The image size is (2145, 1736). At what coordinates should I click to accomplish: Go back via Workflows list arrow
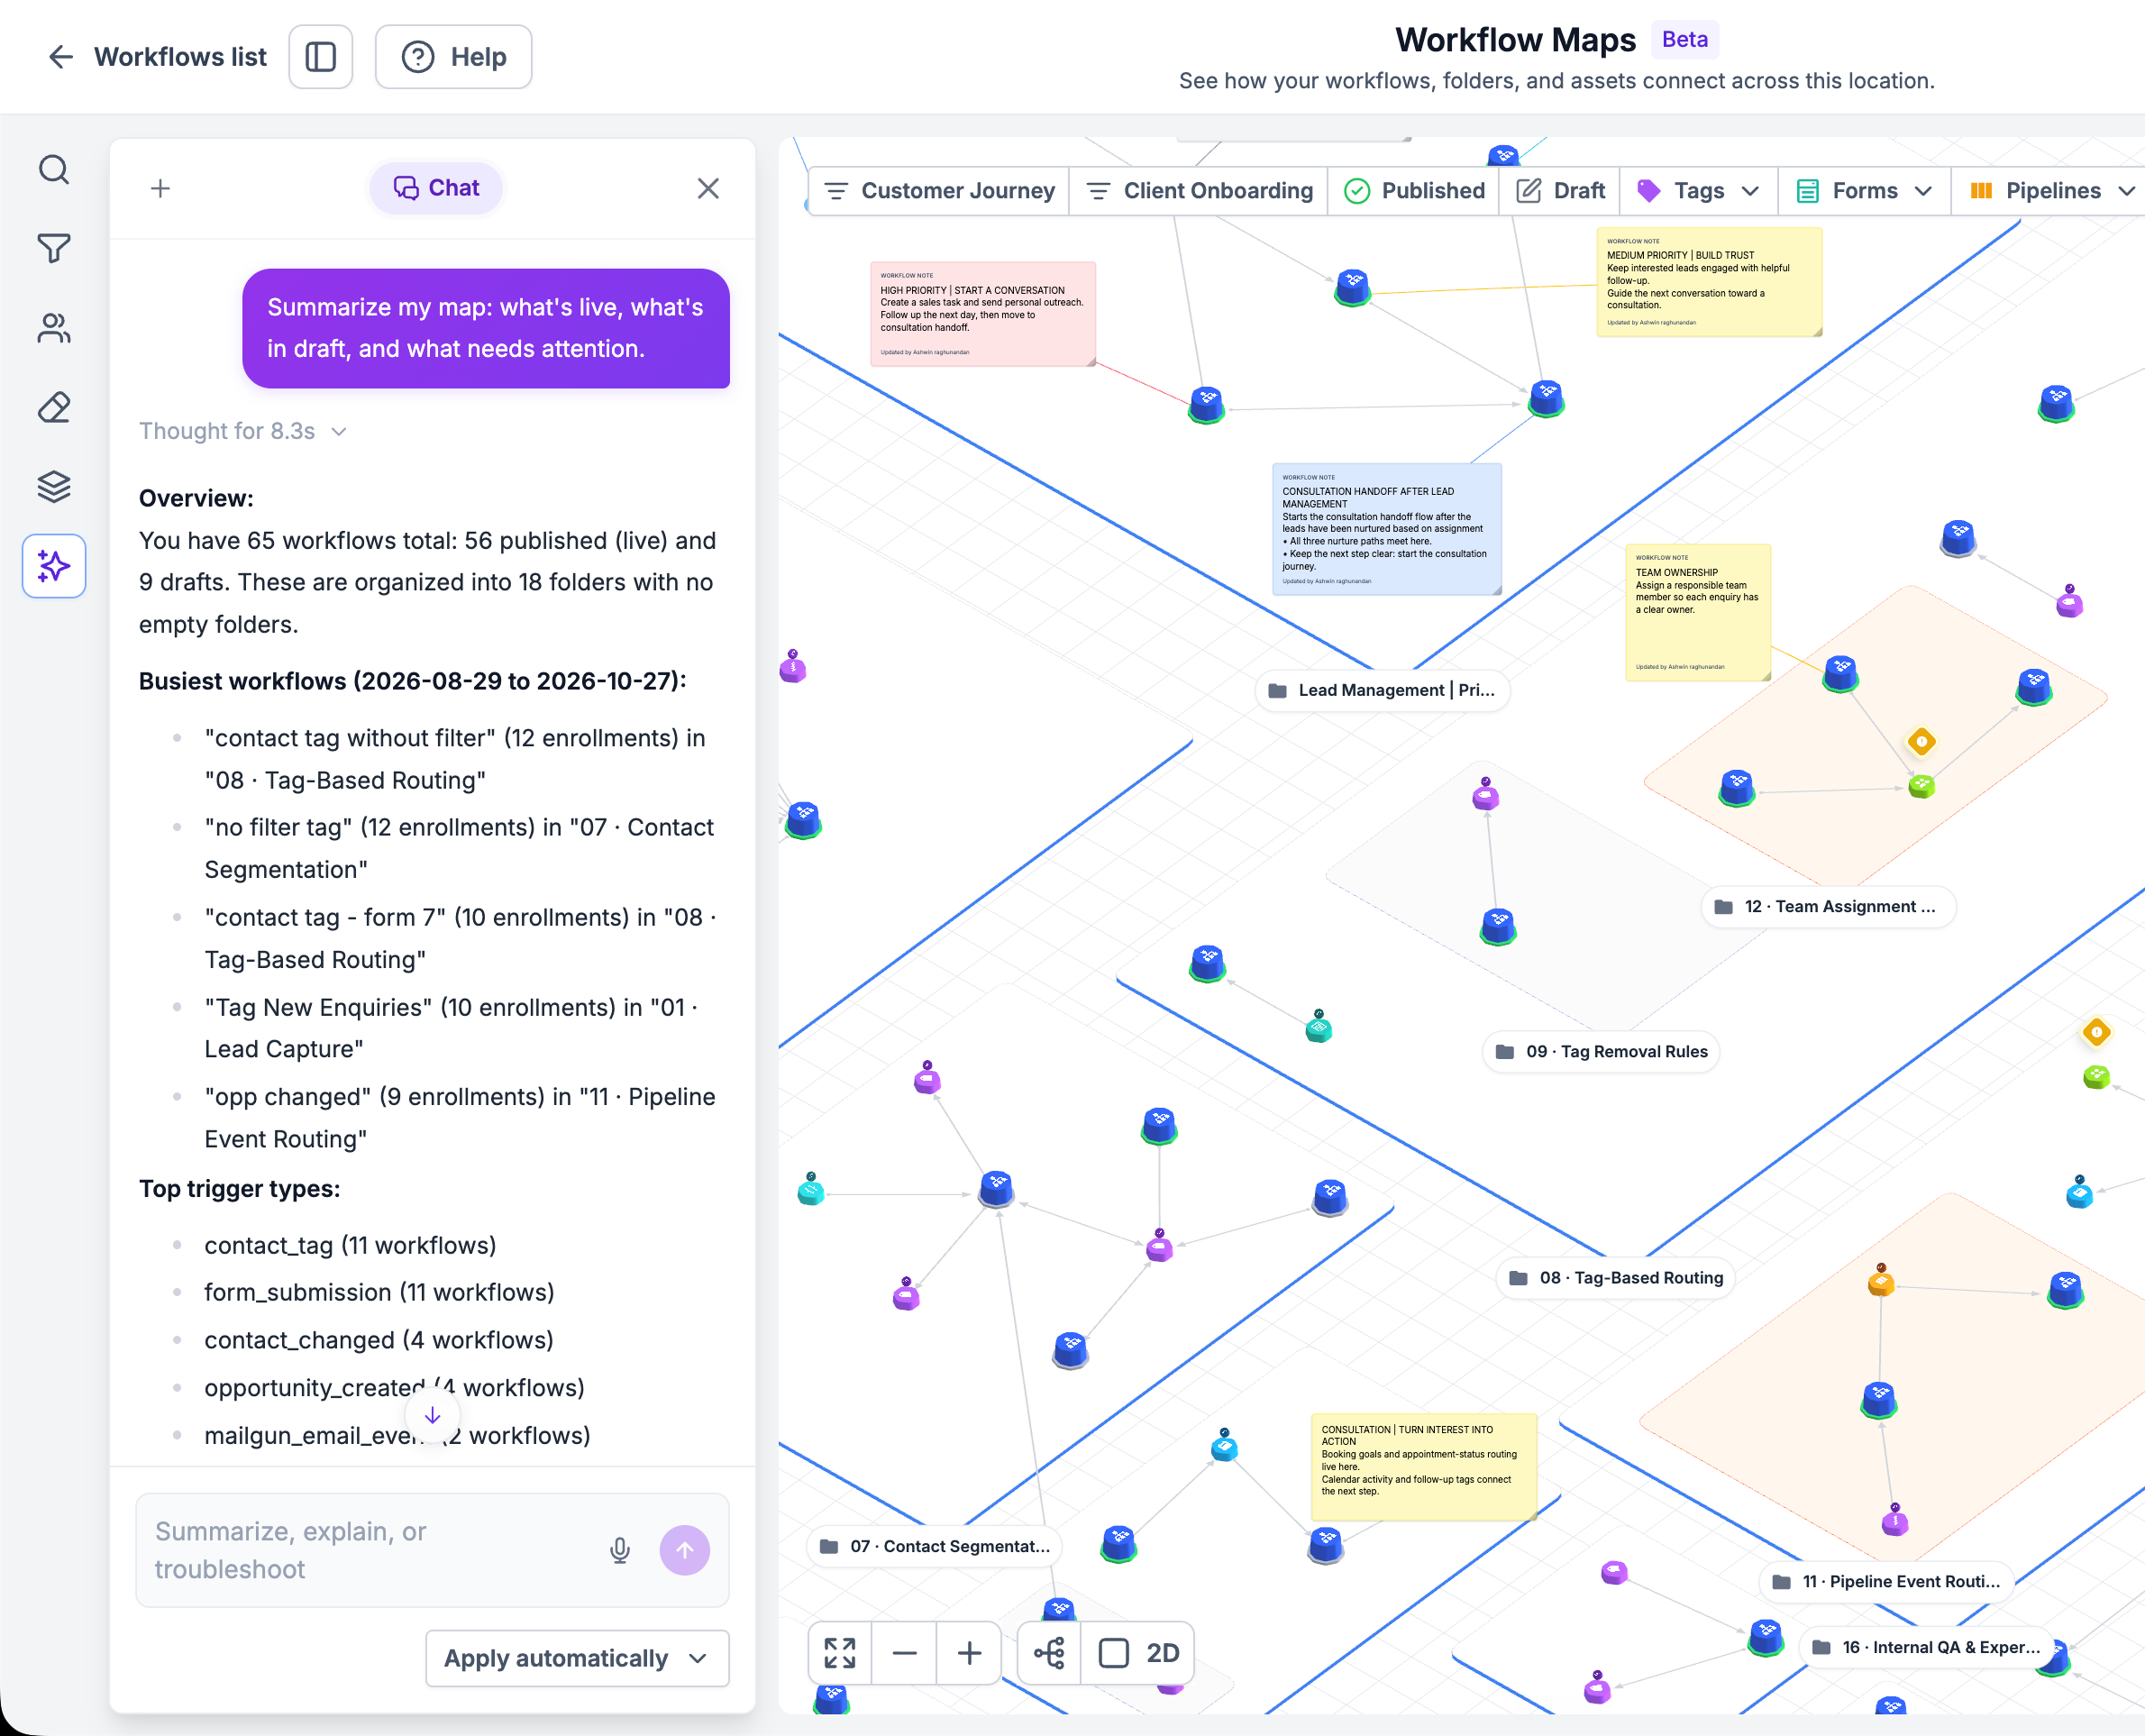pyautogui.click(x=61, y=57)
